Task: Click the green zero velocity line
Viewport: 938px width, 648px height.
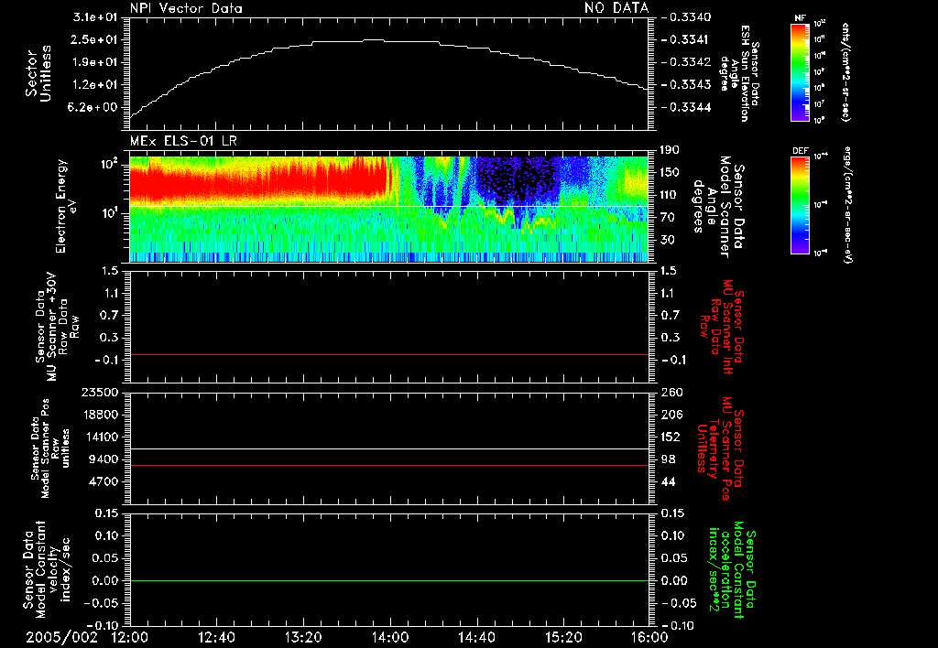Action: point(389,580)
